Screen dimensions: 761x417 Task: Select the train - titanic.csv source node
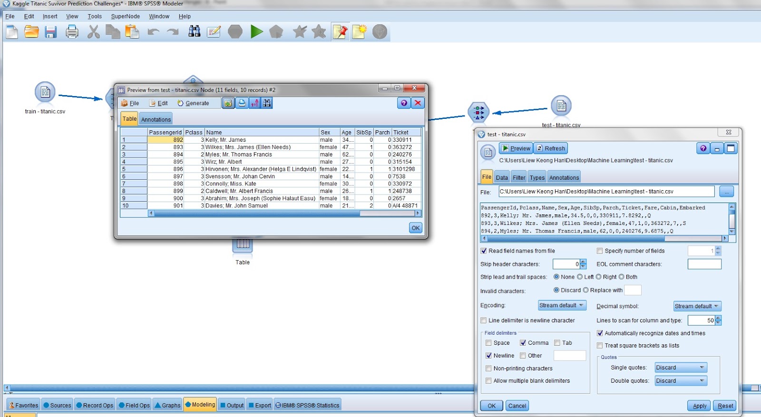pos(45,92)
